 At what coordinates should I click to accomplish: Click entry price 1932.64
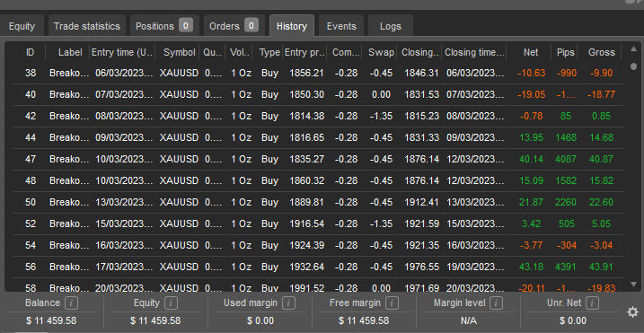pos(306,267)
